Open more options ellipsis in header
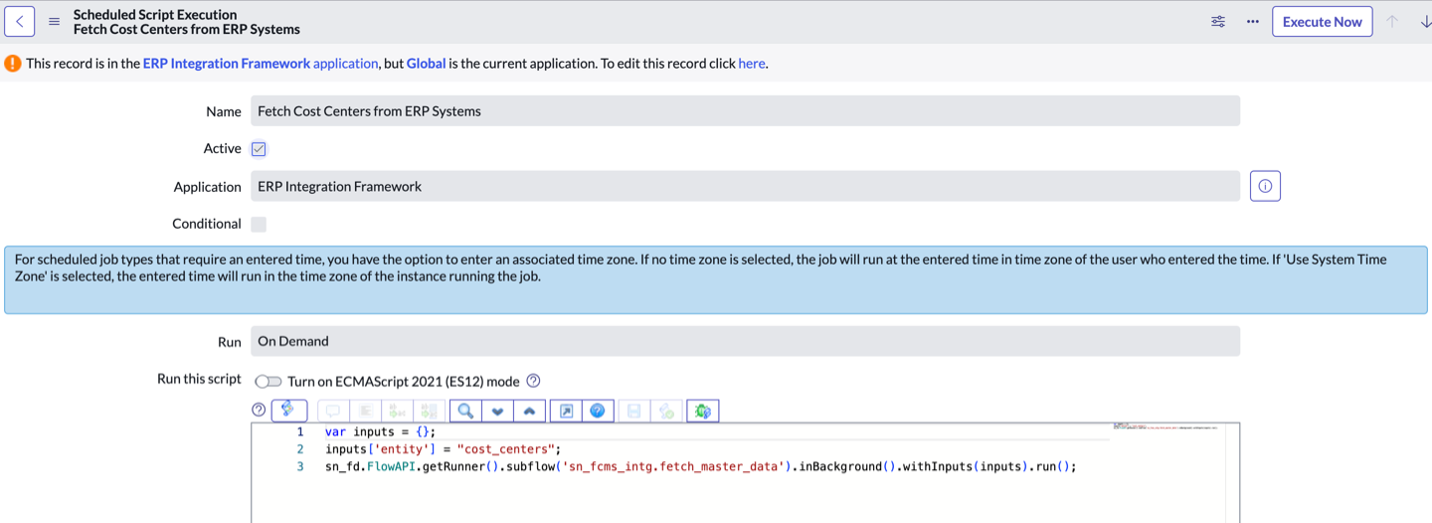Screen dimensions: 1432x523 coord(1252,22)
